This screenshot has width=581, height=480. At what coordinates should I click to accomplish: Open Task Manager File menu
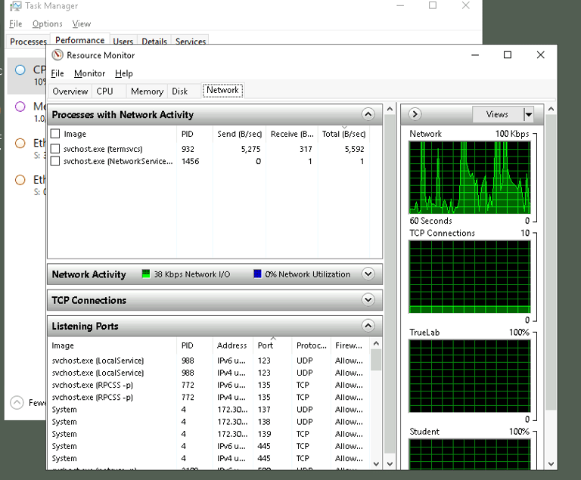[16, 23]
